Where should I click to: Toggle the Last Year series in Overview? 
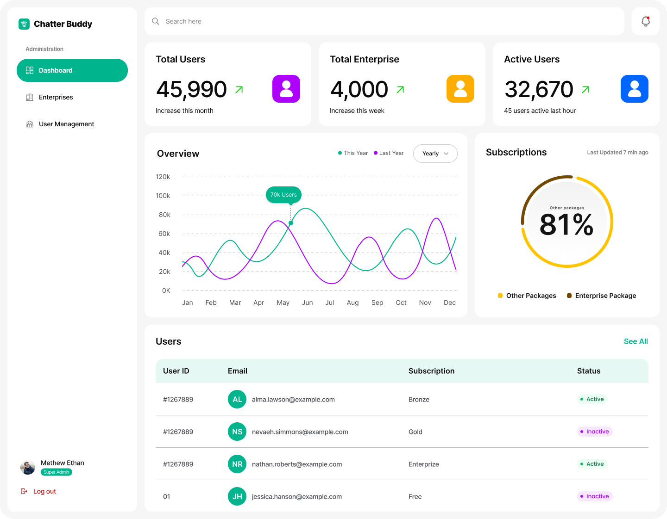388,153
